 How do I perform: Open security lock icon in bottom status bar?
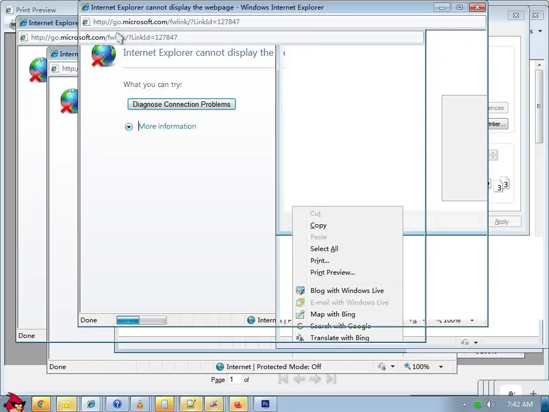click(382, 367)
